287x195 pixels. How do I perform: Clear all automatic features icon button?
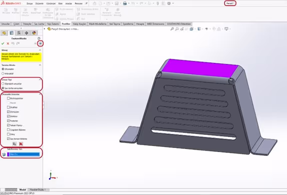(21, 144)
